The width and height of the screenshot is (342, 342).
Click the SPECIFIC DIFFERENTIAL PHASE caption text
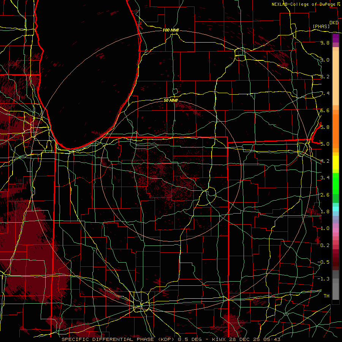[108, 339]
